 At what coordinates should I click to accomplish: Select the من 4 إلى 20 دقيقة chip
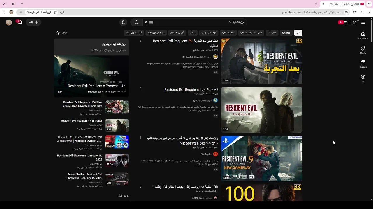click(156, 33)
